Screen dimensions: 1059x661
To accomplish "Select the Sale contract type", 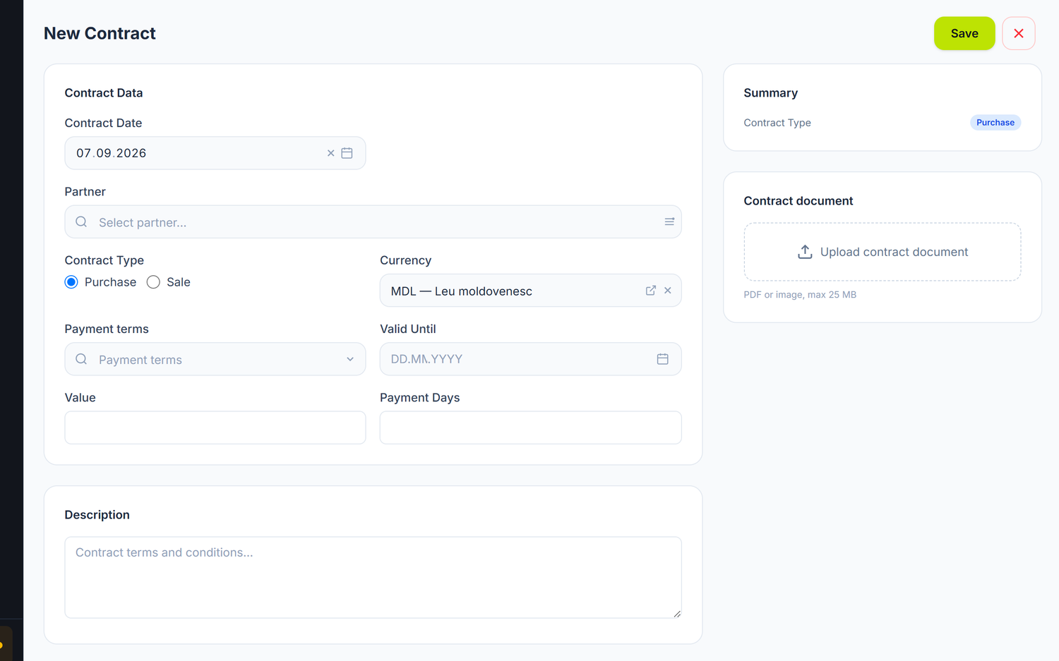I will tap(153, 282).
